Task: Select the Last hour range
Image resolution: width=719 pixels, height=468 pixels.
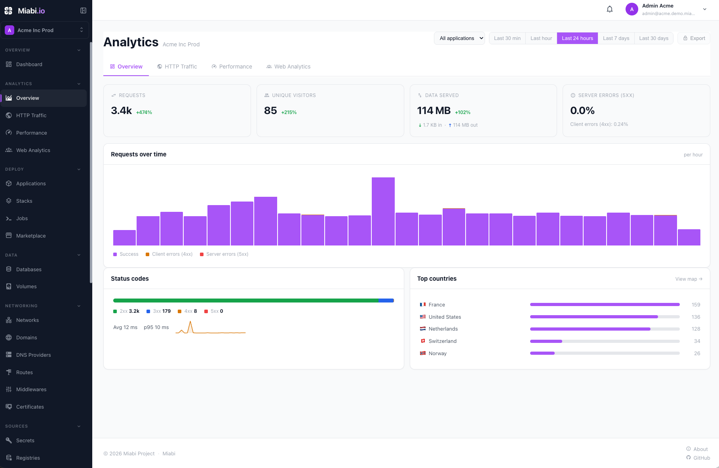Action: click(x=541, y=38)
